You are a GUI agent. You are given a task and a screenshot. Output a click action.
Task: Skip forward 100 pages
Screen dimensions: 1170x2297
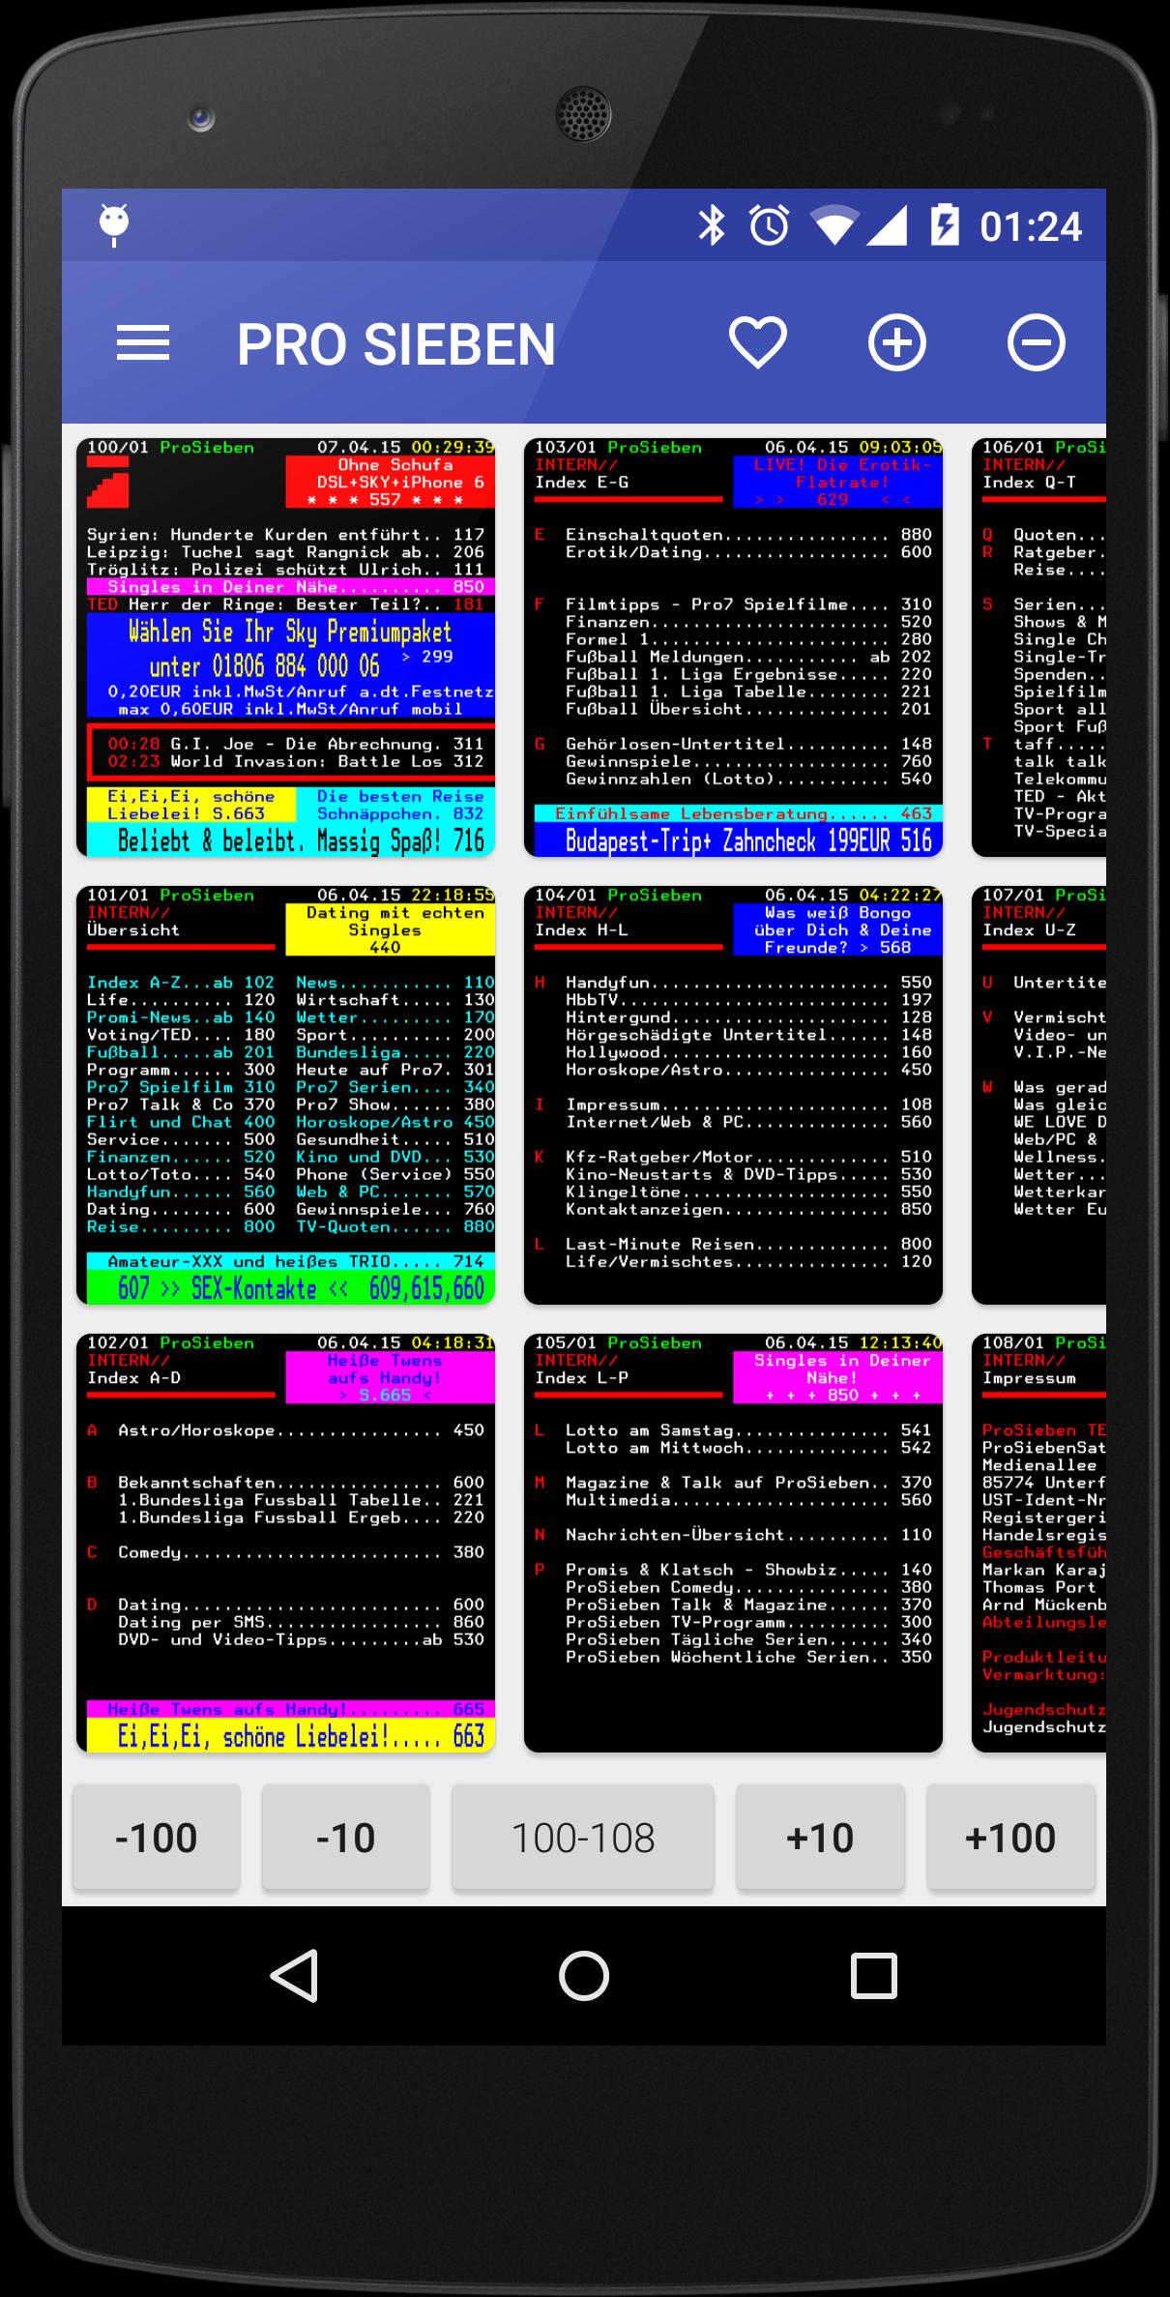pos(1010,1838)
